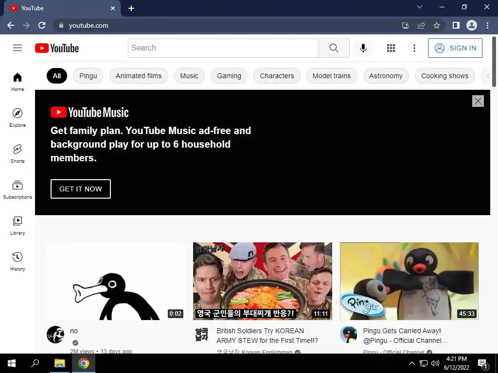Open the network icon in system tray
498x373 pixels.
tap(424, 363)
